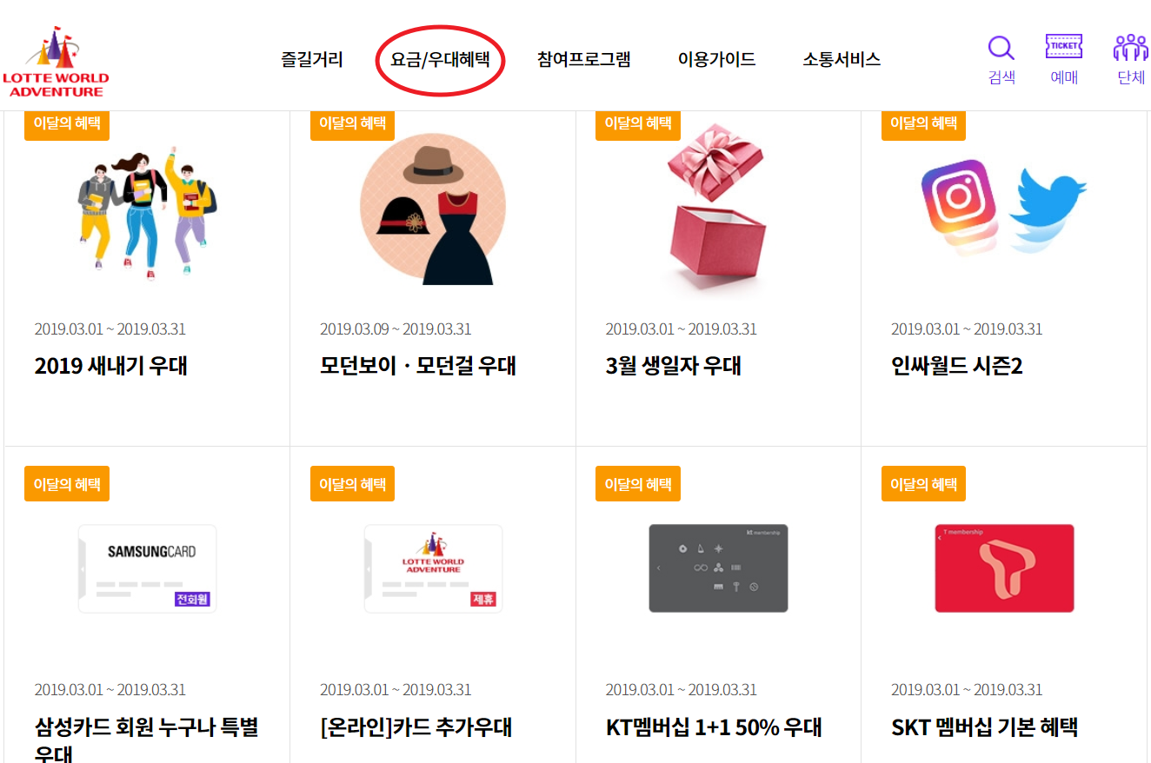Select the 참여프로그램 menu item
1151x763 pixels.
point(583,60)
